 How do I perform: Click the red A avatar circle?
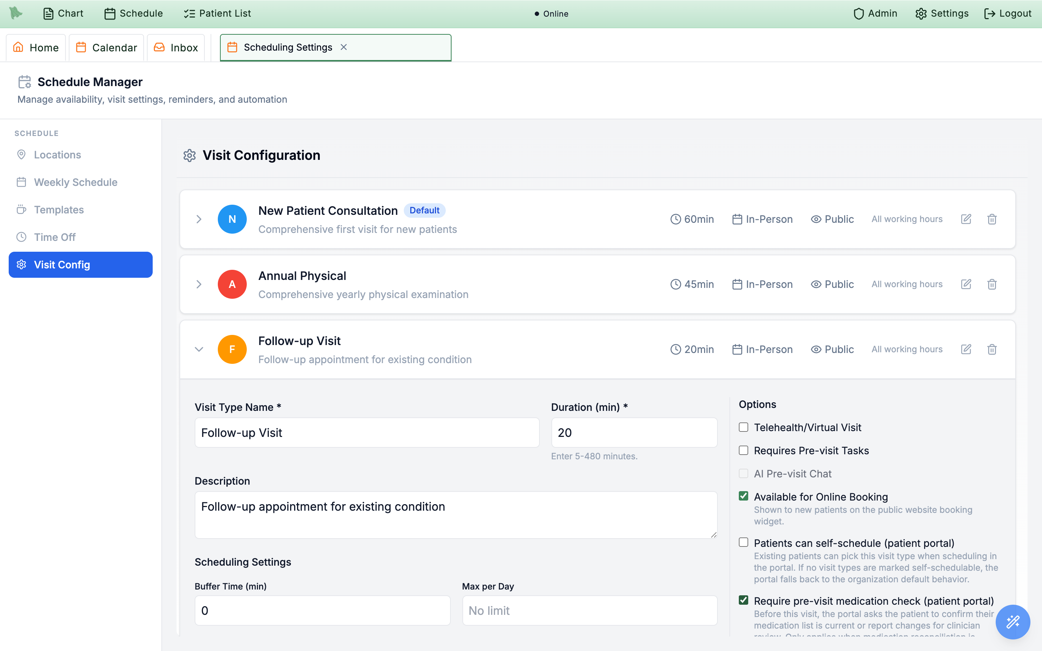232,284
